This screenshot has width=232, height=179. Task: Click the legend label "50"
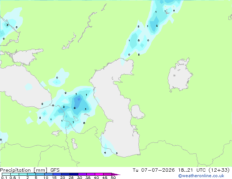(113, 178)
